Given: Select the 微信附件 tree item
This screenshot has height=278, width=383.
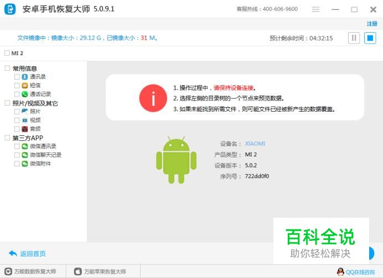Looking at the screenshot, I should pyautogui.click(x=40, y=164).
